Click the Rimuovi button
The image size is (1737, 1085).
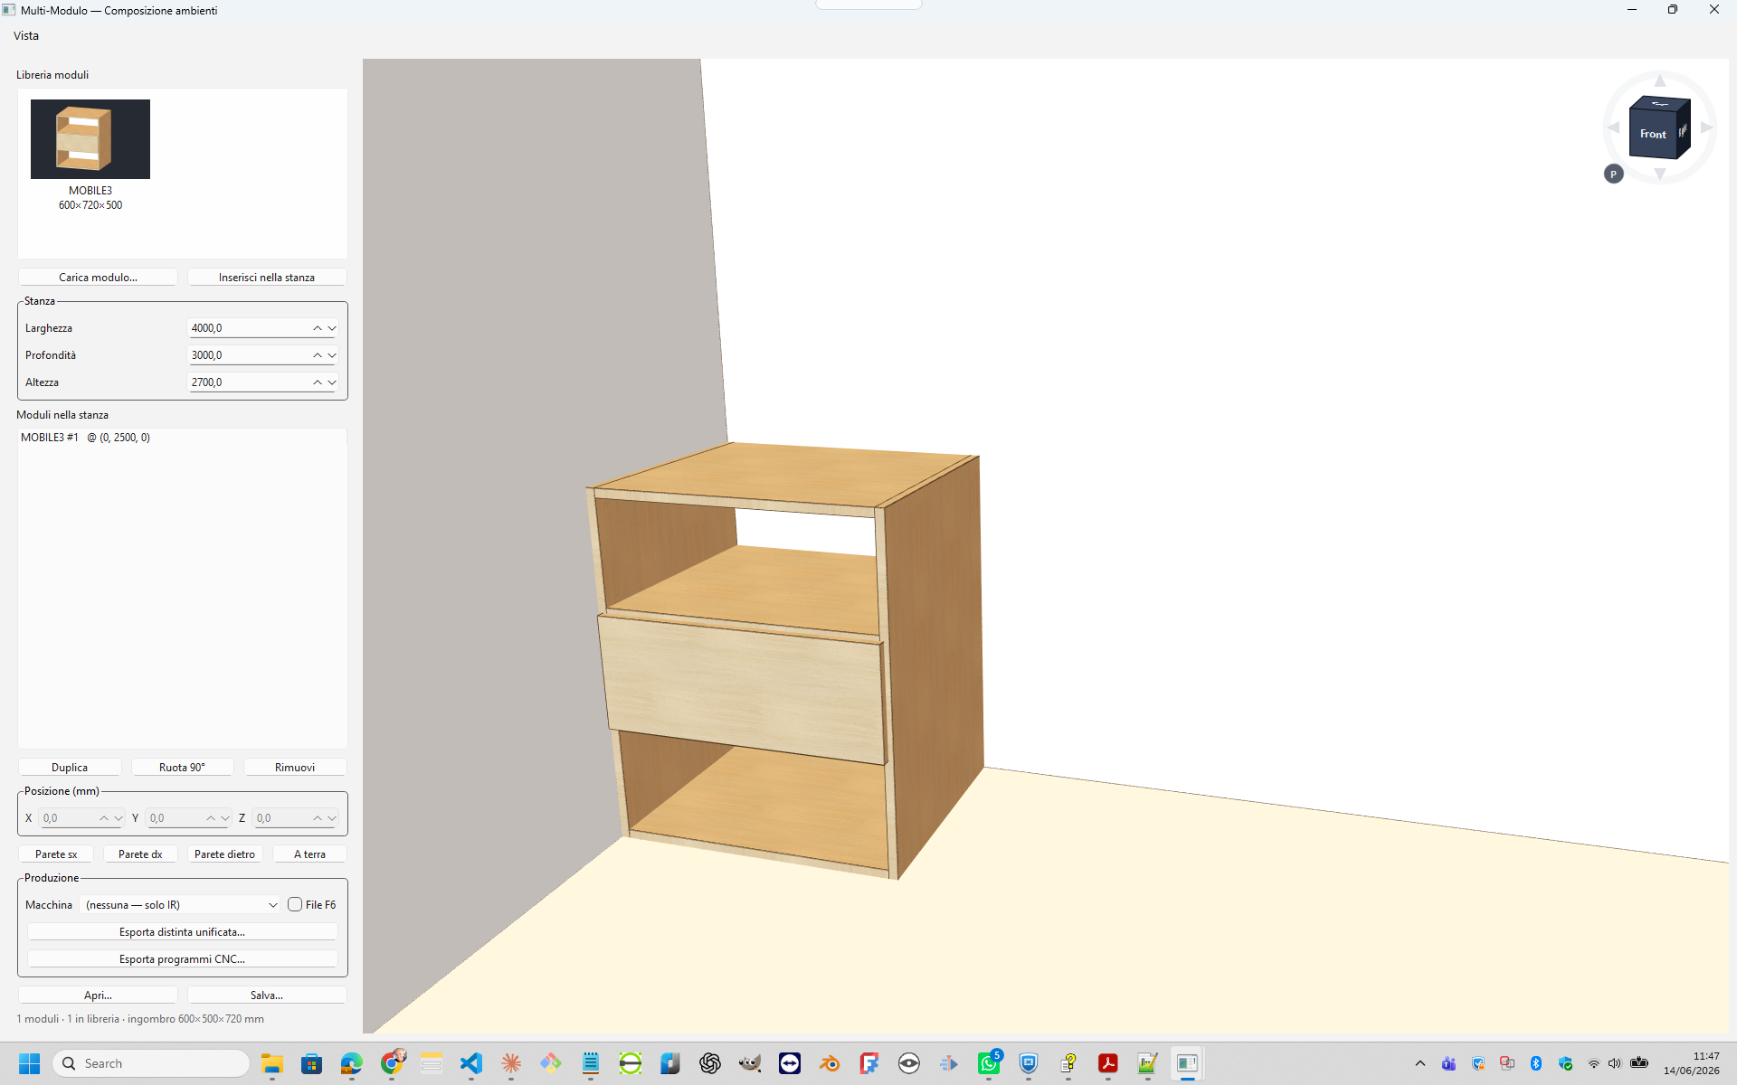pos(295,767)
